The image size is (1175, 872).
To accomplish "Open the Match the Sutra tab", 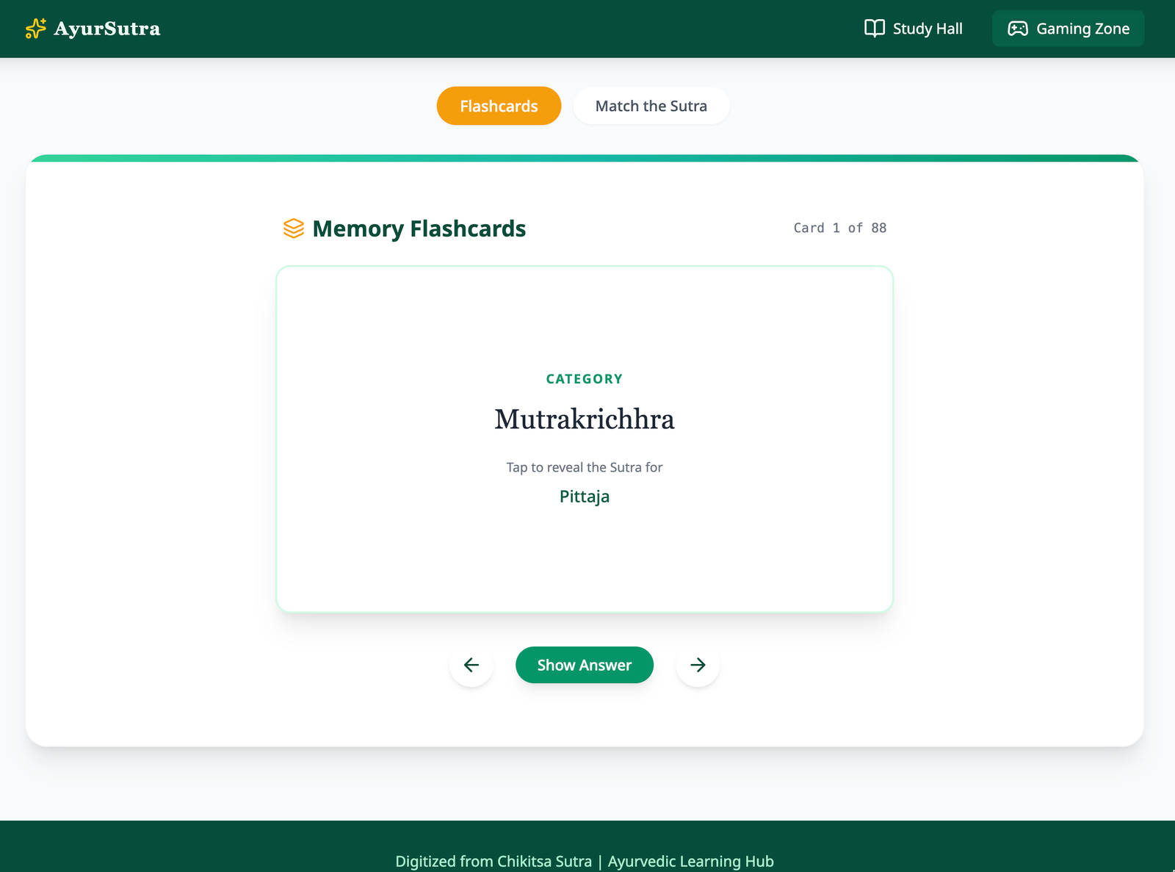I will [x=651, y=107].
